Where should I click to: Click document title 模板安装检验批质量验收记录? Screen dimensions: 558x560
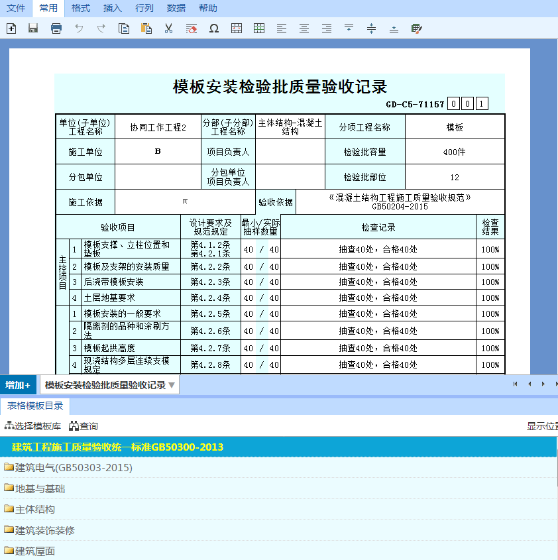[280, 87]
